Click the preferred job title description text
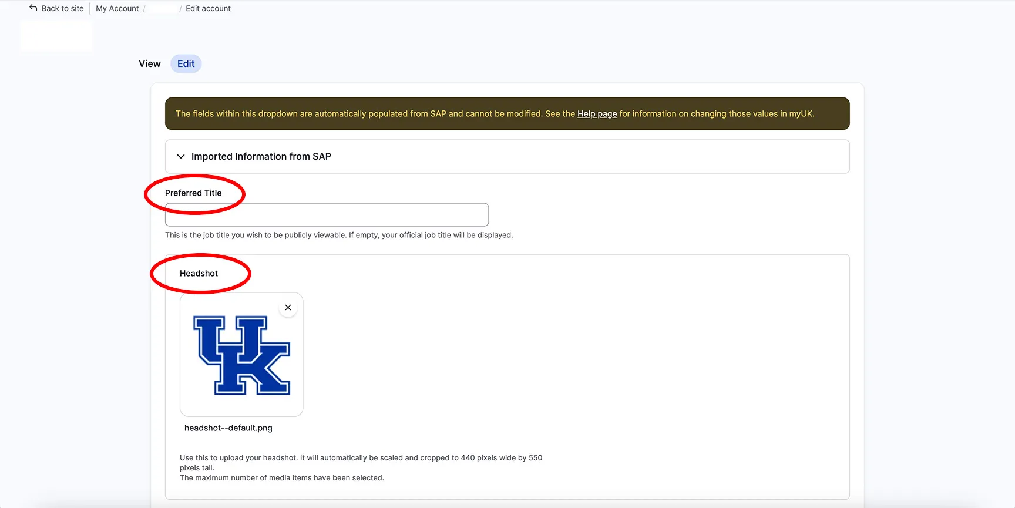Viewport: 1015px width, 508px height. [x=339, y=235]
